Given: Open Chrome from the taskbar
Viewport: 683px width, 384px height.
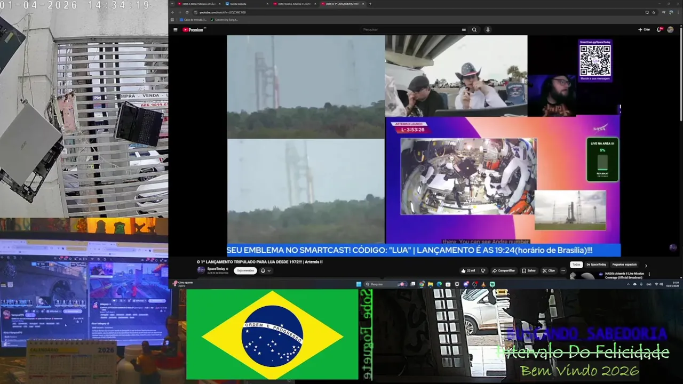Looking at the screenshot, I should (422, 284).
